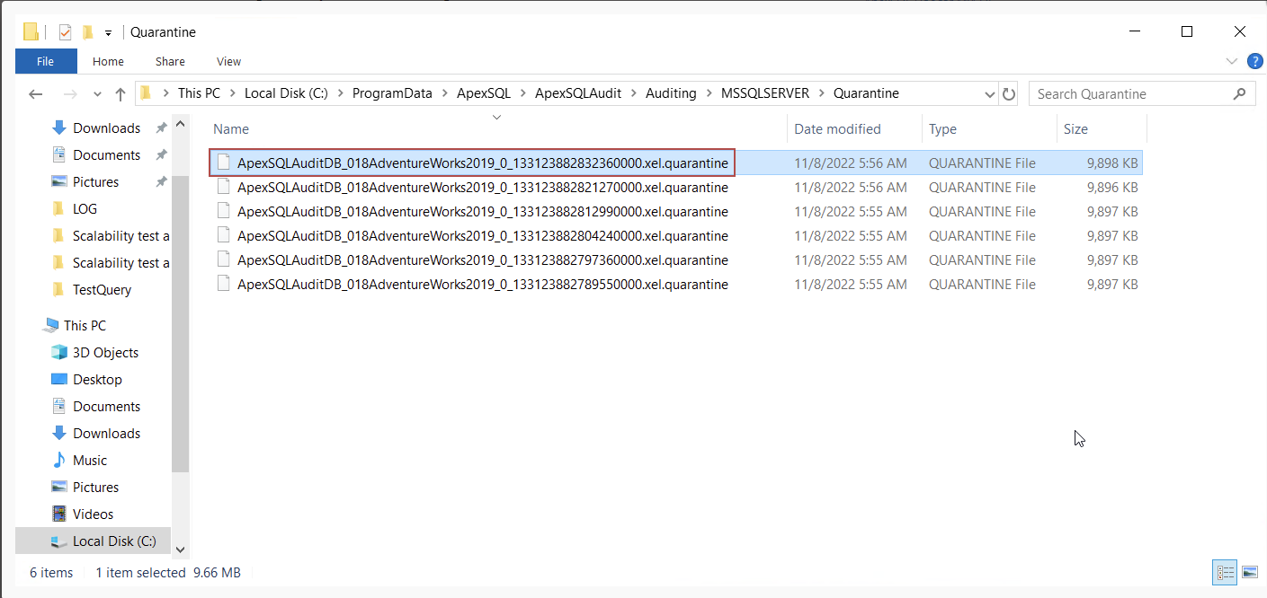This screenshot has width=1267, height=598.
Task: Click the search magnifier icon
Action: [x=1240, y=93]
